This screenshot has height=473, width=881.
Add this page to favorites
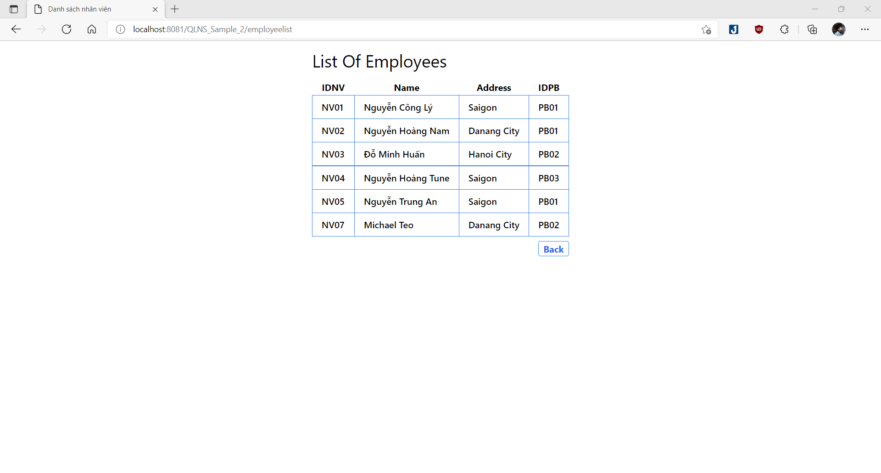(706, 29)
